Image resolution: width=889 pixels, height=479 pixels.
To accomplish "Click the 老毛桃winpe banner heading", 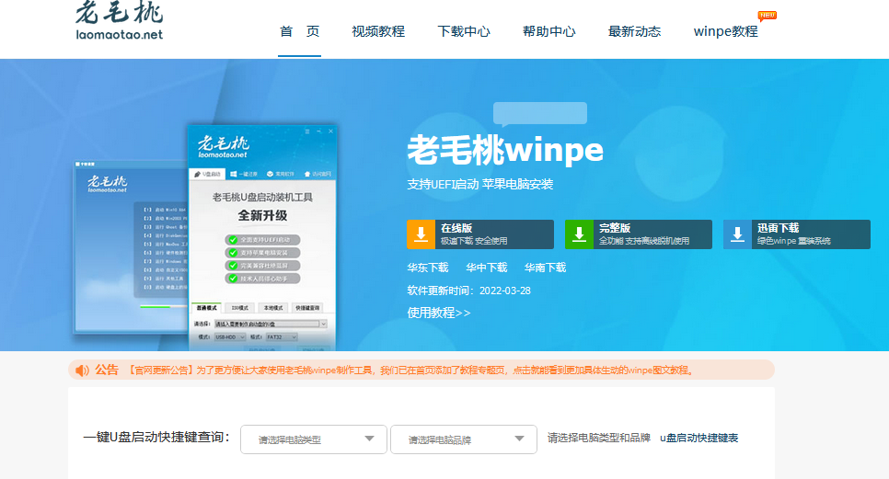I will [x=505, y=151].
